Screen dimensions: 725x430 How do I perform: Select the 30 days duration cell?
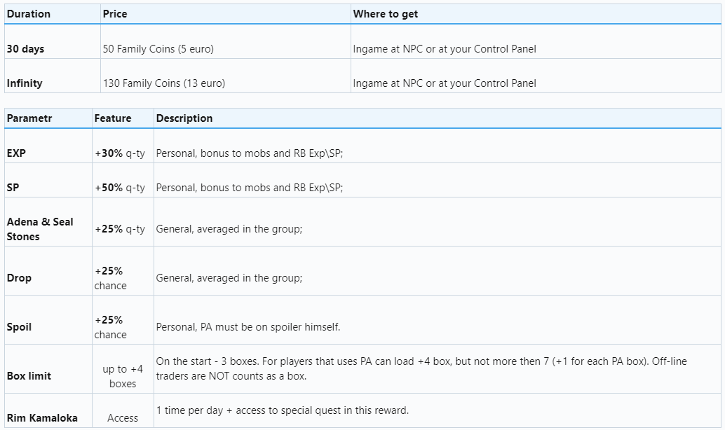[26, 49]
